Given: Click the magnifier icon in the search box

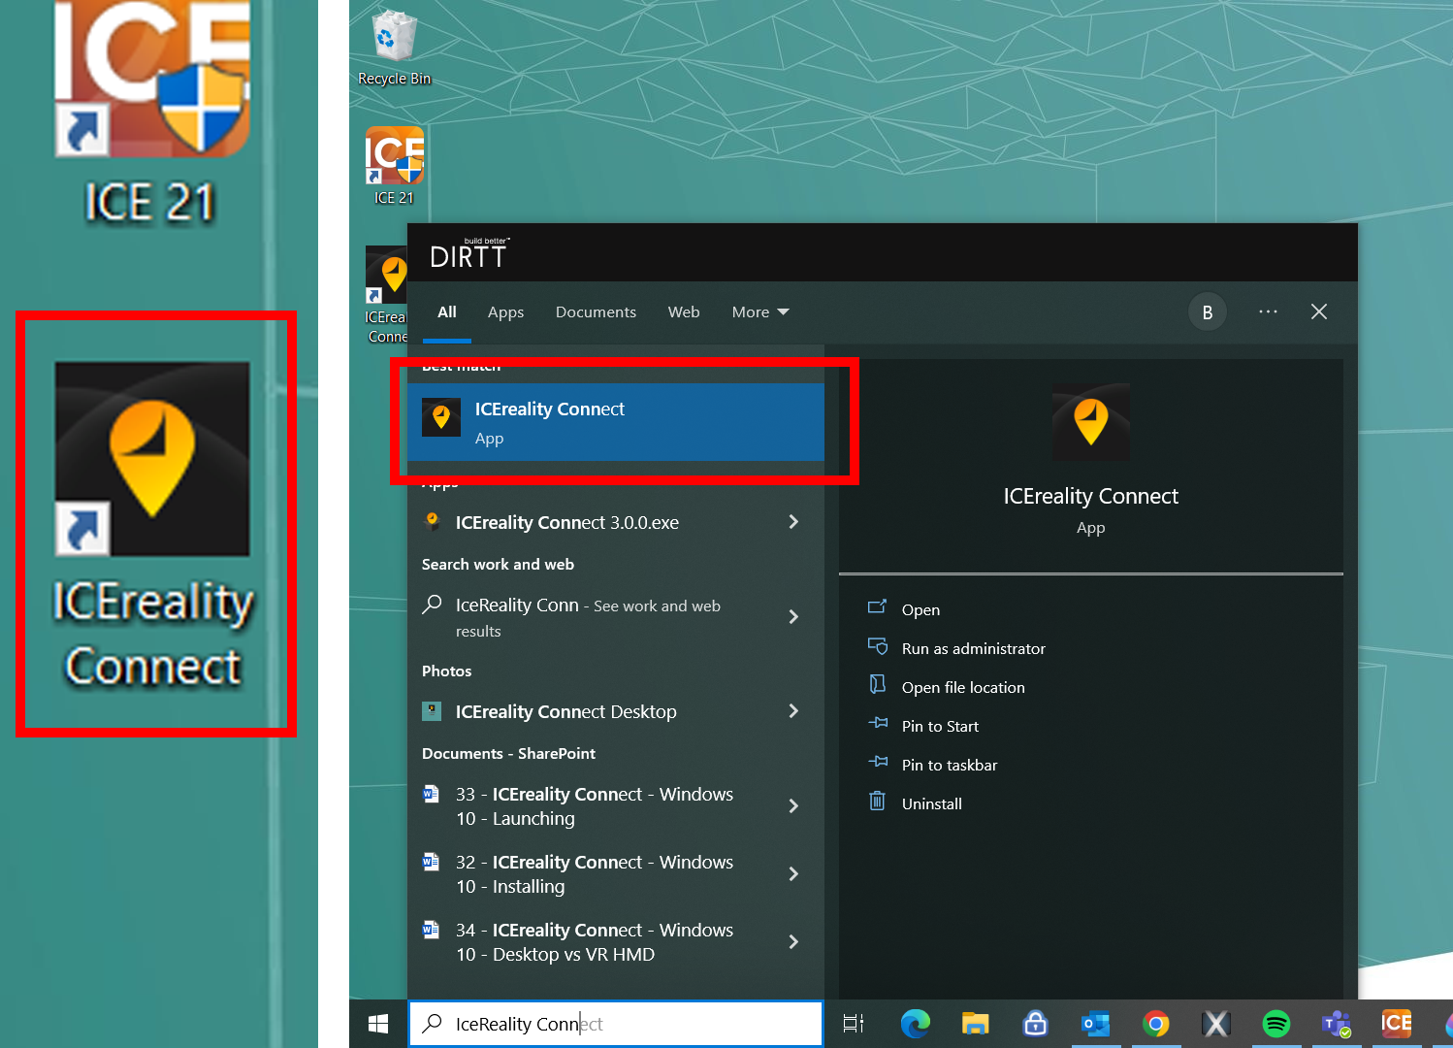Looking at the screenshot, I should coord(433,1024).
